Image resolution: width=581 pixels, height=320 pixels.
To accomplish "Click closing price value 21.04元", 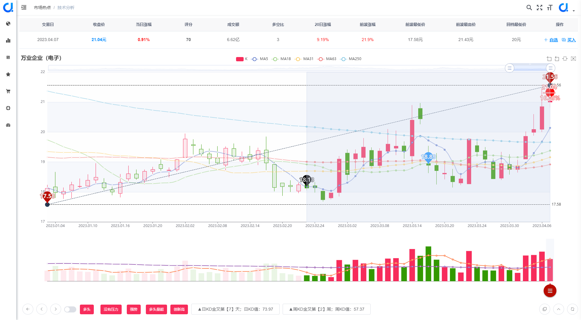I will pyautogui.click(x=99, y=40).
